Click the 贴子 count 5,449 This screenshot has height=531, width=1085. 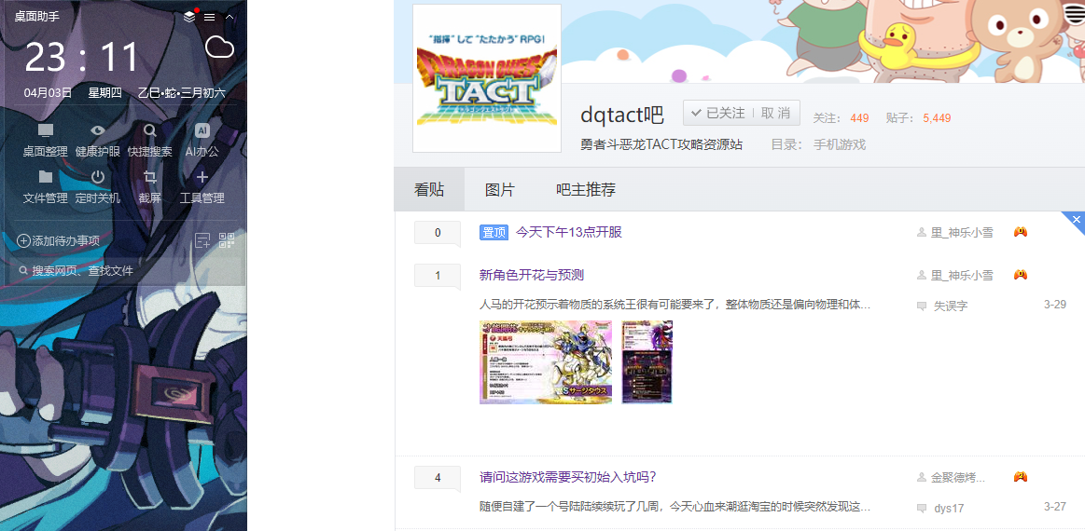click(937, 118)
